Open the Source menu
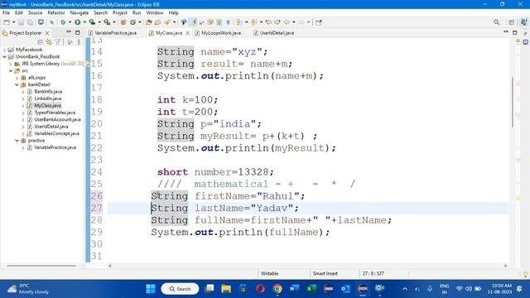This screenshot has width=530, height=298. pos(35,13)
